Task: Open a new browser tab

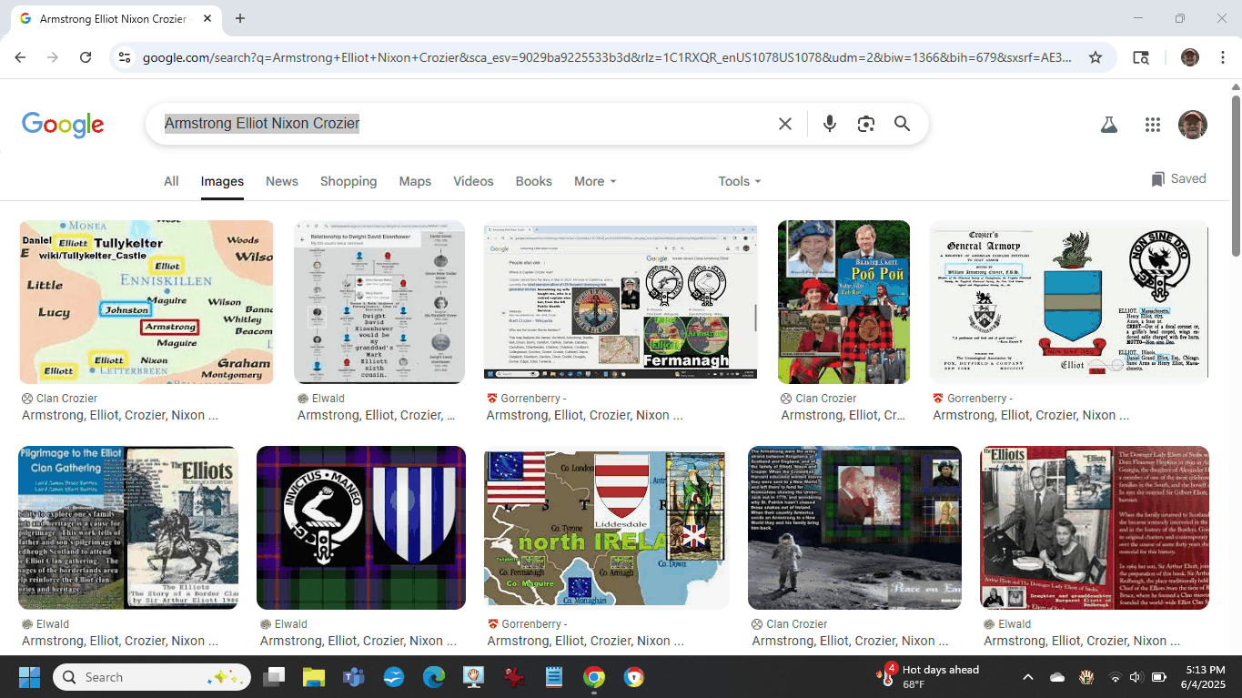Action: (240, 18)
